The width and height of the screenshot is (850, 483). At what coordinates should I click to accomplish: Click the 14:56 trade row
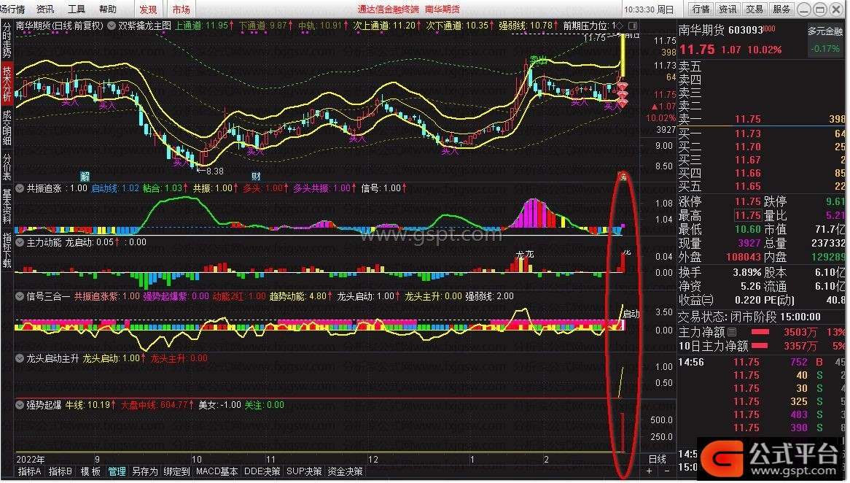pyautogui.click(x=762, y=362)
